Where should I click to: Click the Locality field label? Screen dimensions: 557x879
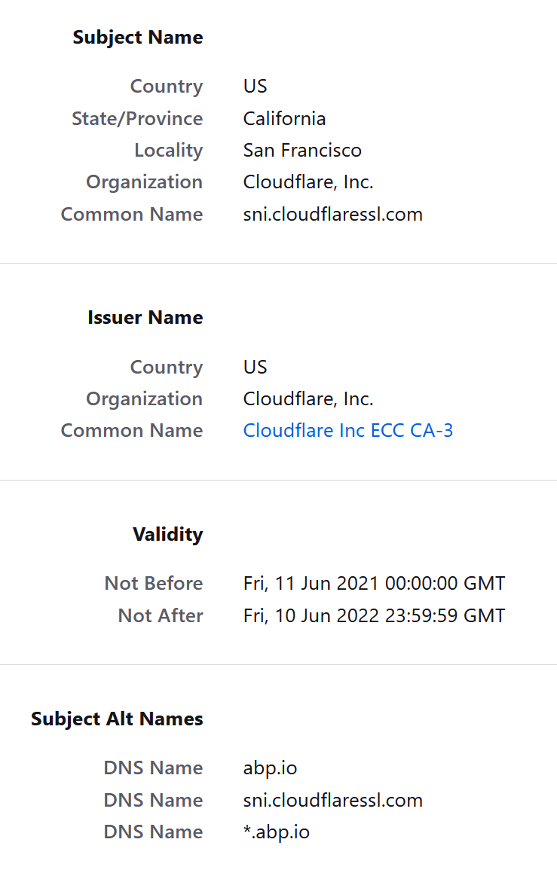coord(168,151)
